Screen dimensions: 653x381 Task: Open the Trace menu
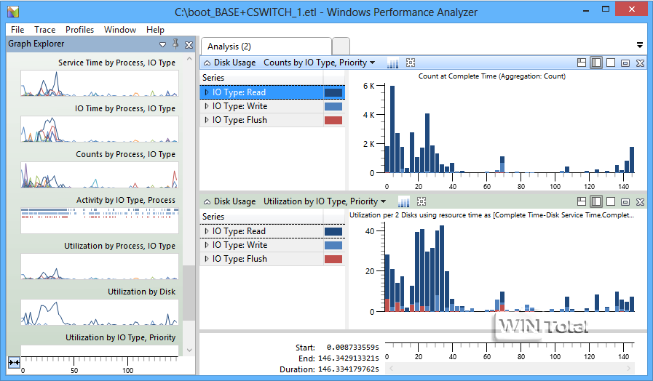pyautogui.click(x=44, y=30)
